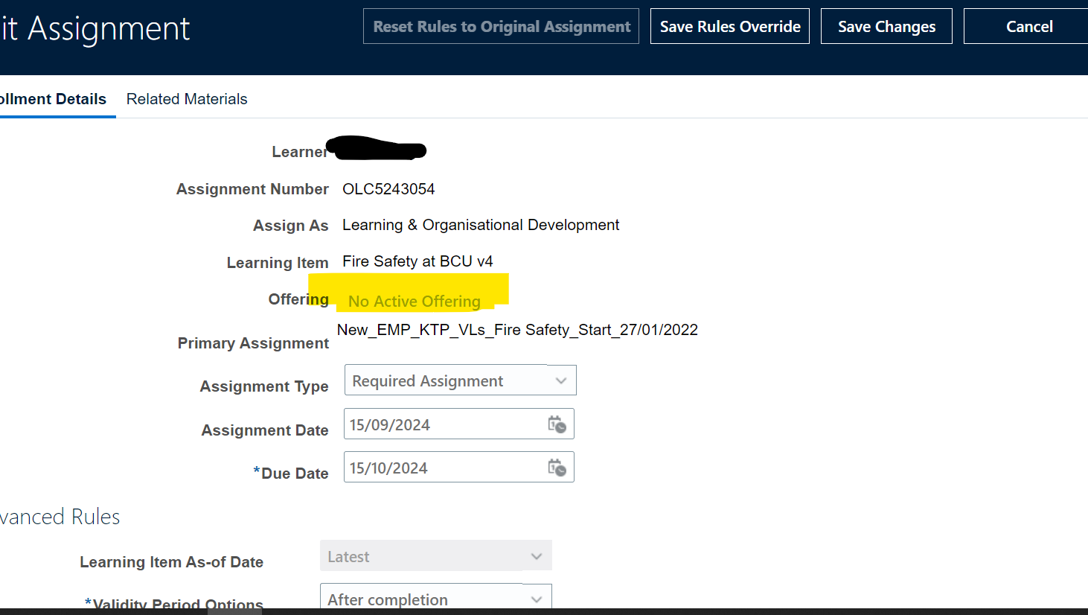Image resolution: width=1088 pixels, height=615 pixels.
Task: Cancel the assignment edit
Action: 1029,25
